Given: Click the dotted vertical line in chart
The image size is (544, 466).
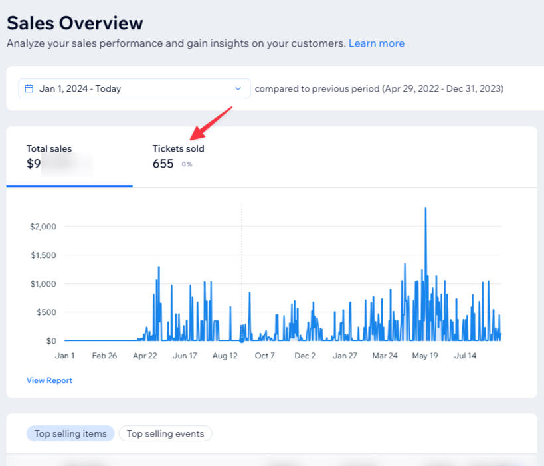Looking at the screenshot, I should (242, 266).
